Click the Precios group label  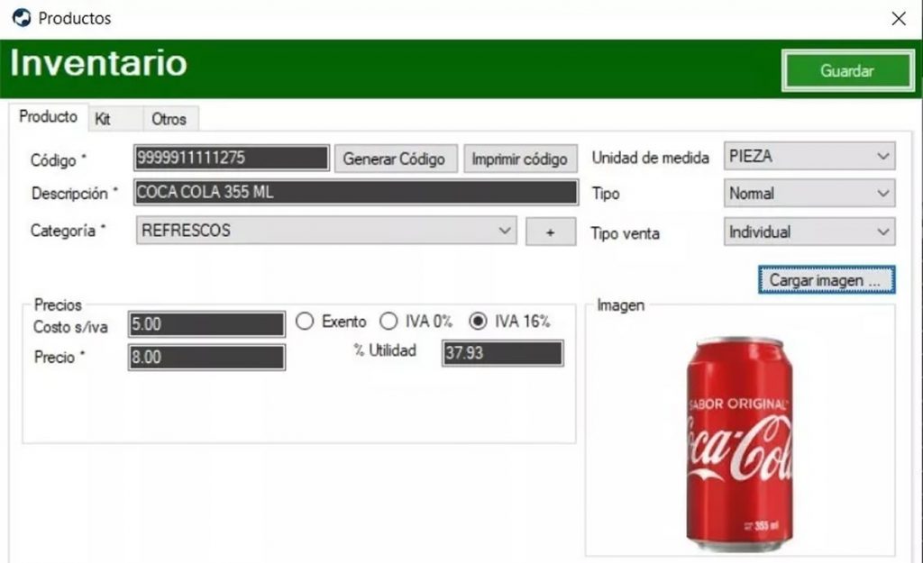(58, 304)
